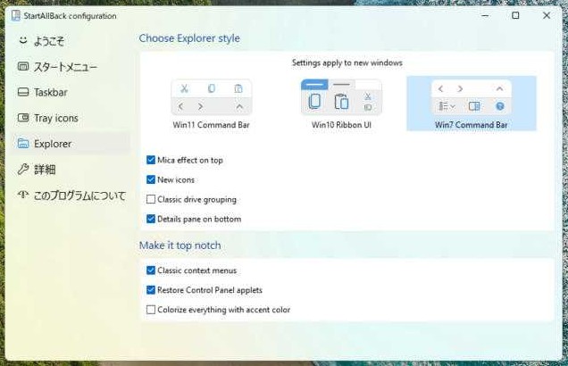Click the taskbar icon beside Taskbar
This screenshot has width=568, height=366.
click(x=23, y=92)
